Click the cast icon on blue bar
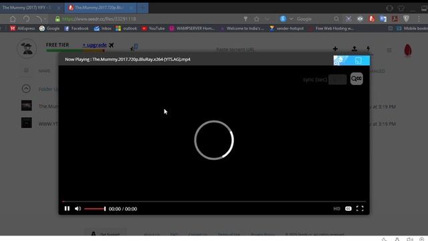Image resolution: width=428 pixels, height=241 pixels. (x=338, y=60)
